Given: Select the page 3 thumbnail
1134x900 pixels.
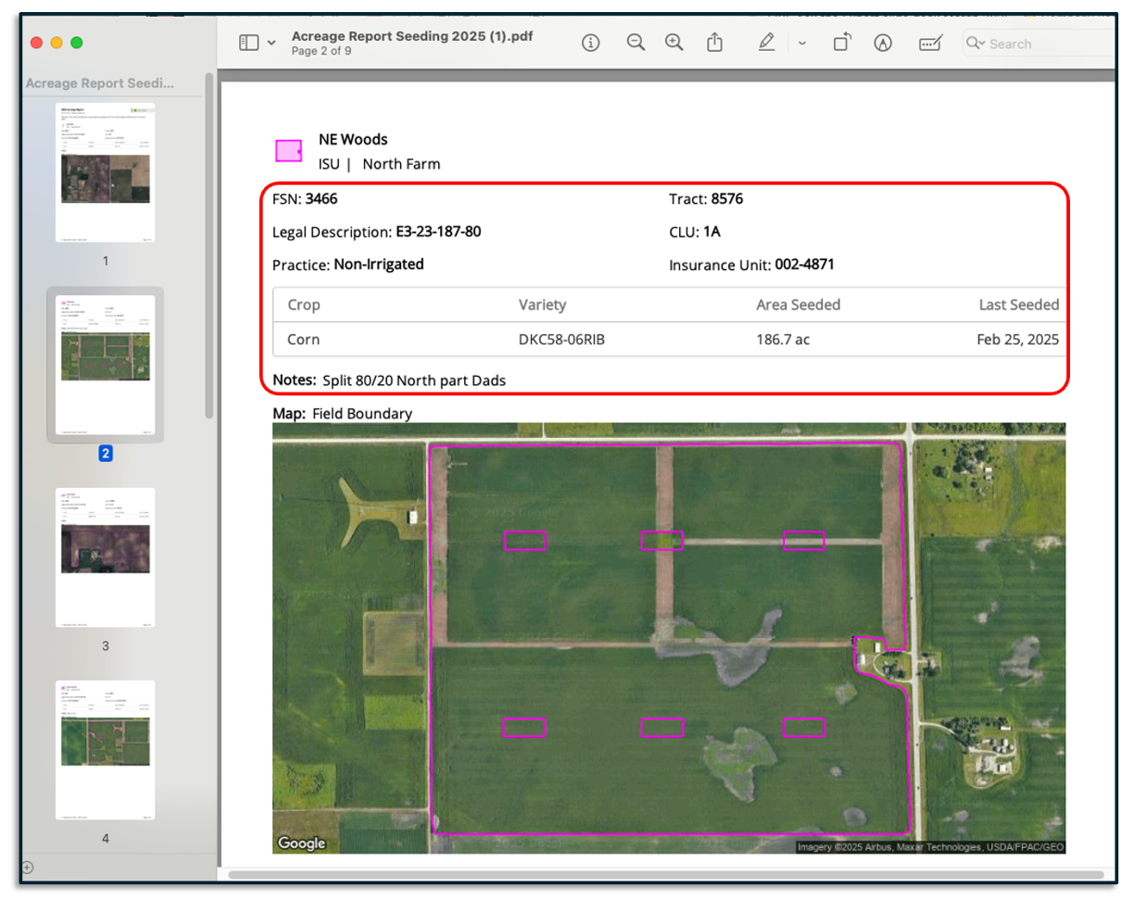Looking at the screenshot, I should pos(105,557).
